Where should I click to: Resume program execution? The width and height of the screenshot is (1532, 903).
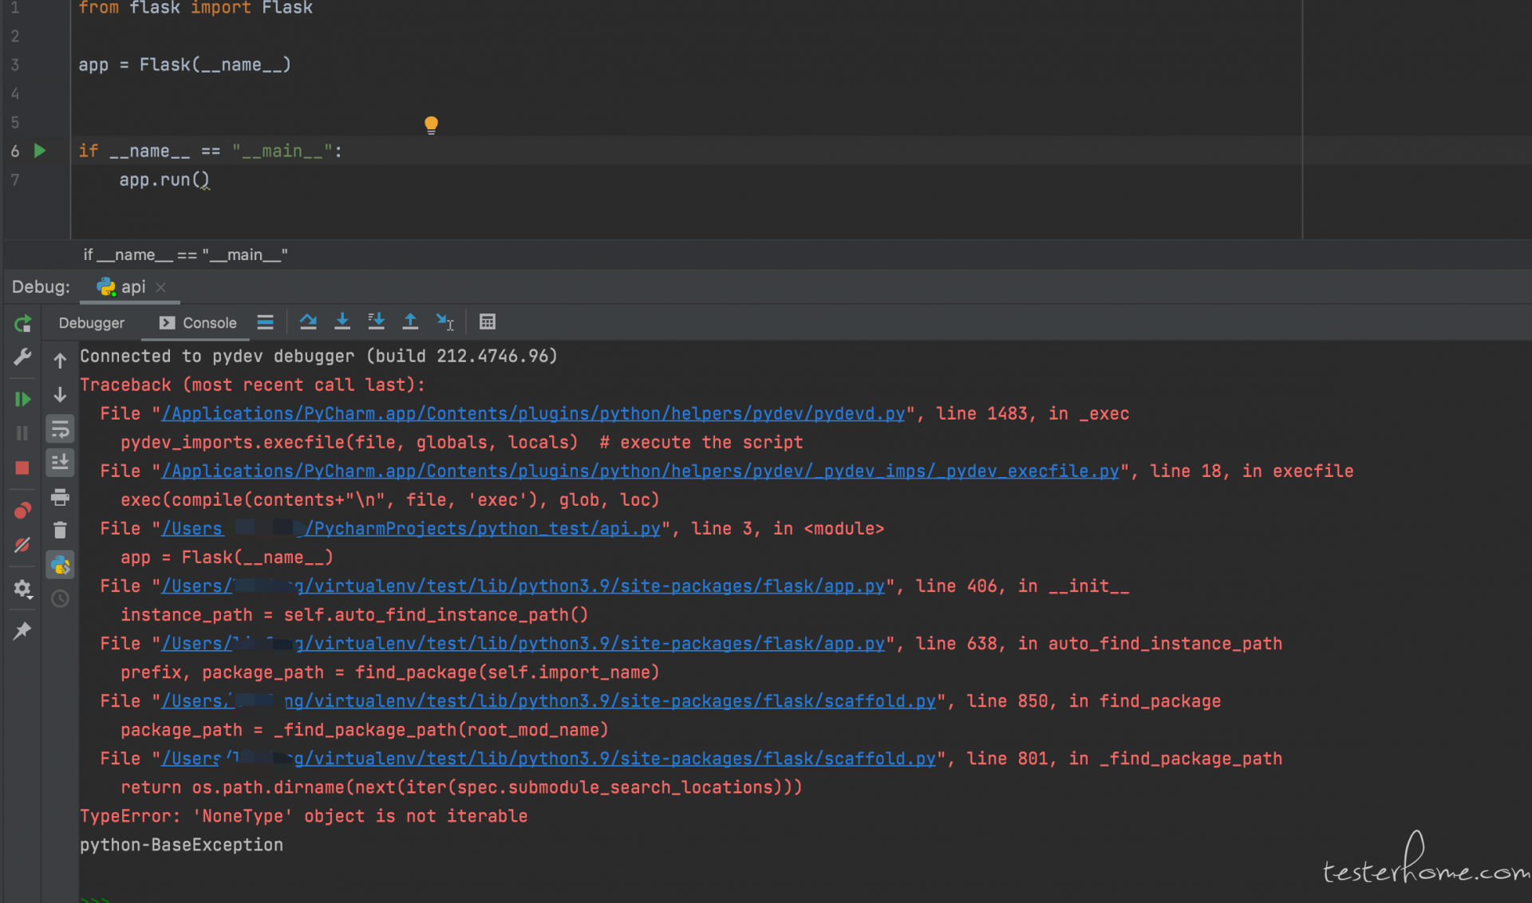(22, 399)
